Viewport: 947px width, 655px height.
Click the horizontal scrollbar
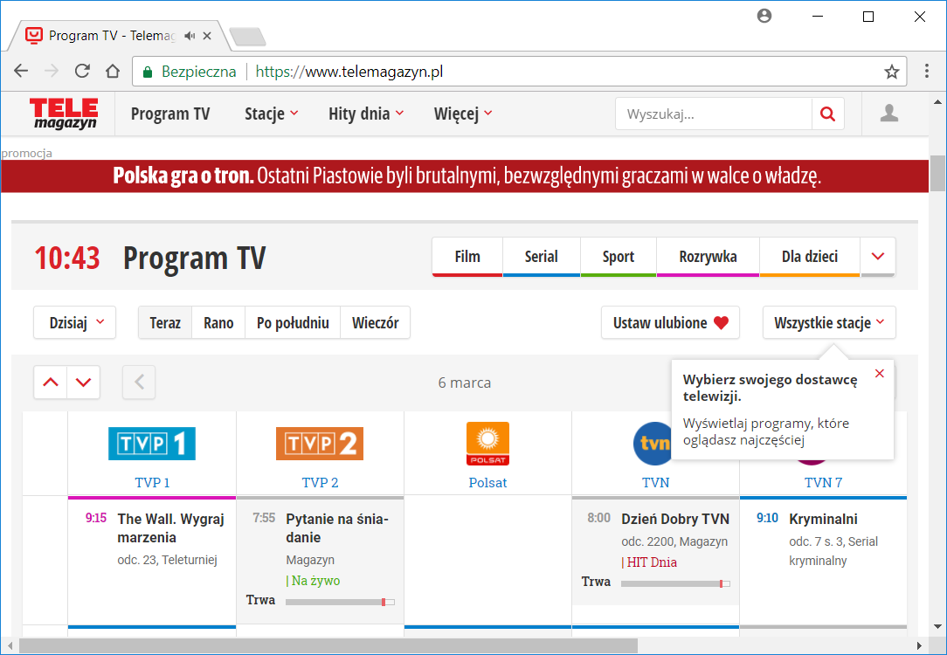(x=328, y=645)
